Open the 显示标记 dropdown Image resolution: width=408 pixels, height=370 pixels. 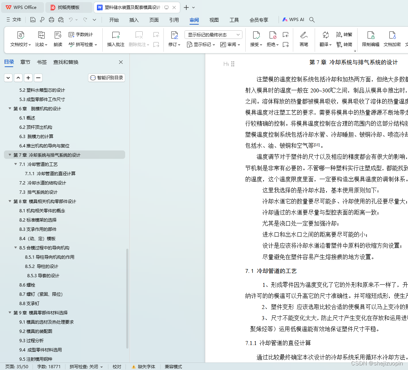click(x=201, y=44)
